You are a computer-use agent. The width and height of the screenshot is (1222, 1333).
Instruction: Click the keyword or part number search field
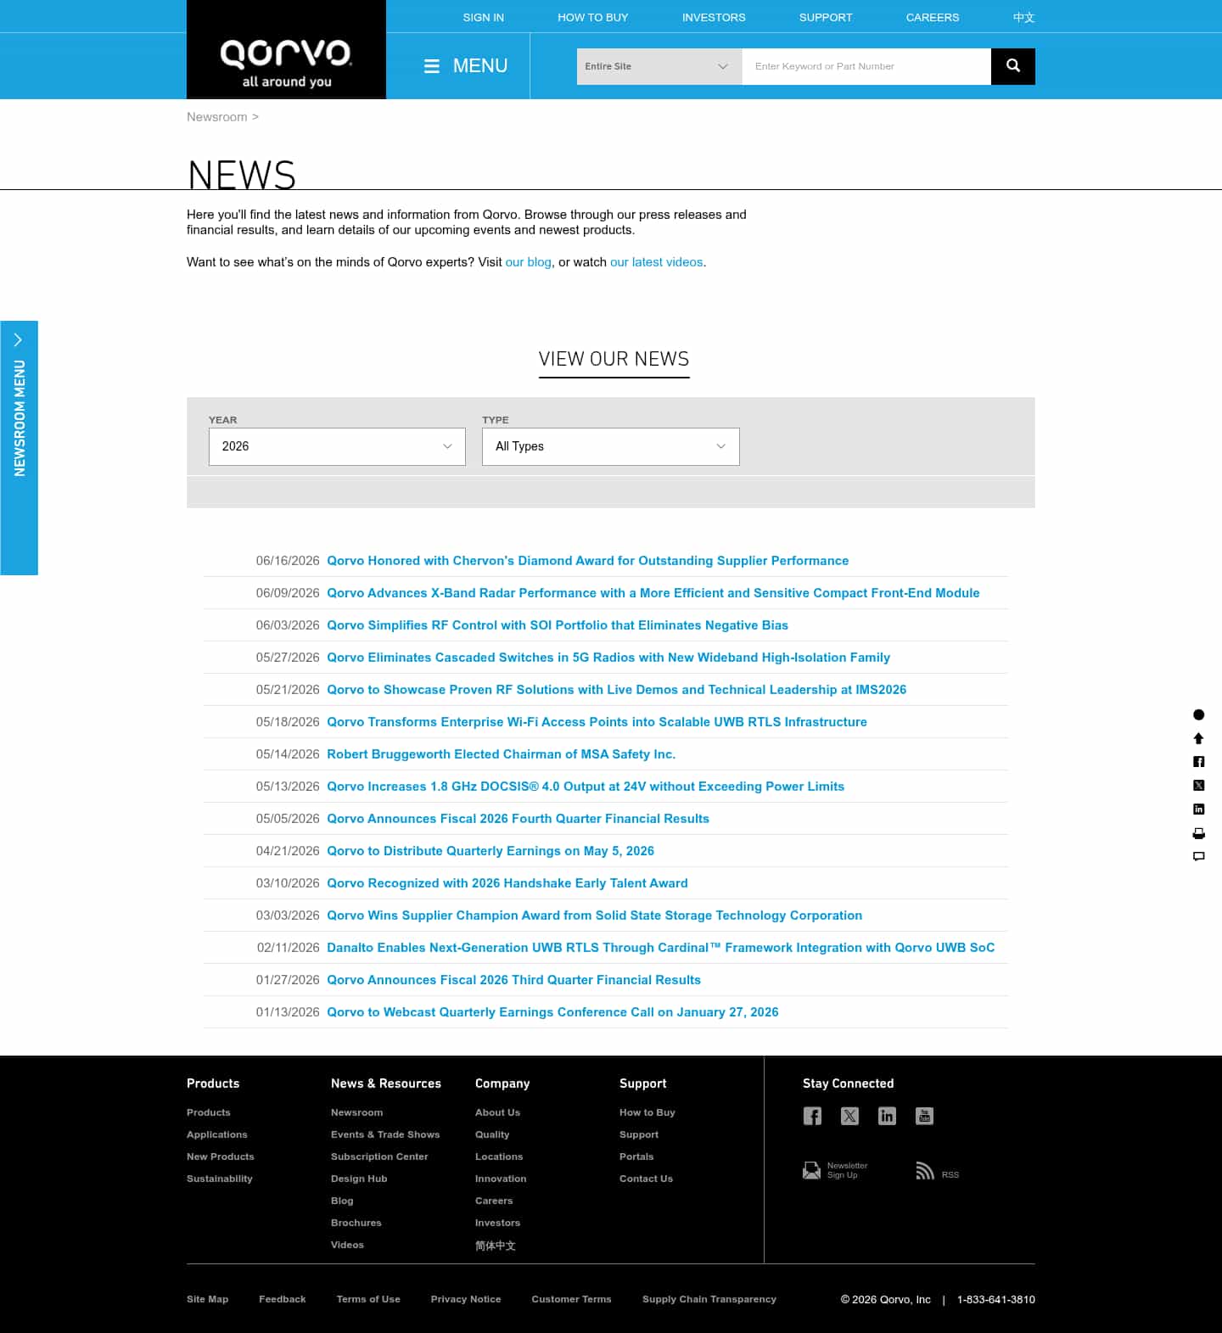click(x=866, y=66)
